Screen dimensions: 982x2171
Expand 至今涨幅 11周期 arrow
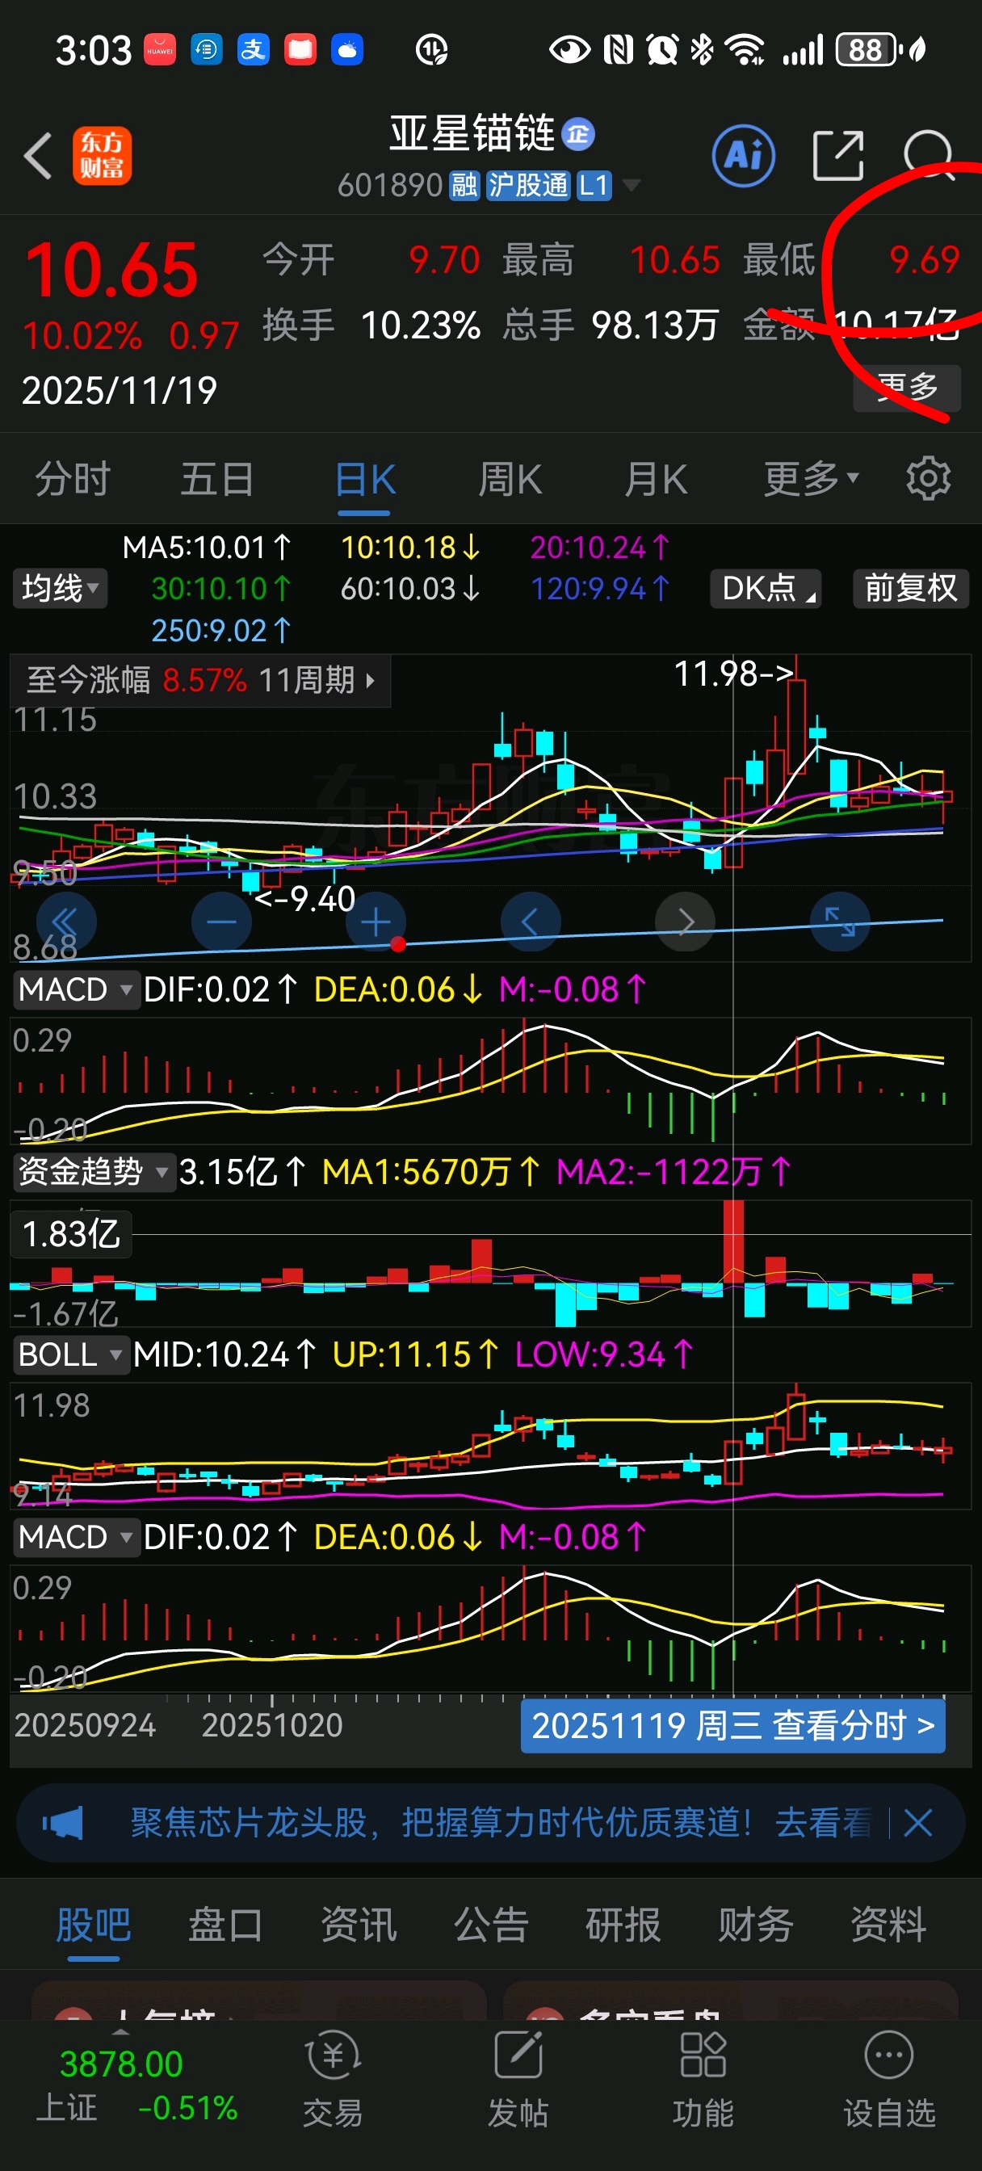(x=370, y=679)
